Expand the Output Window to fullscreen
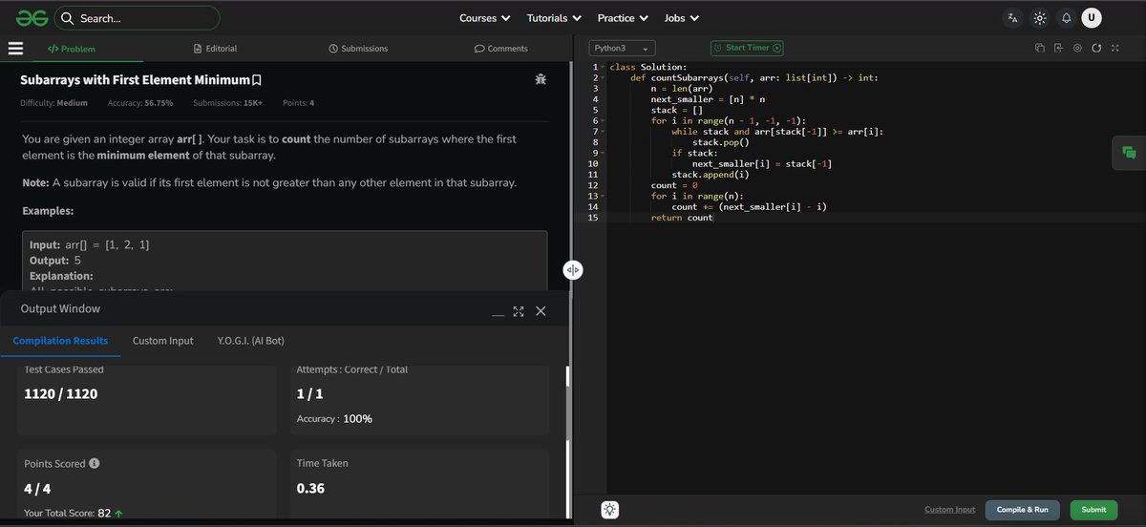1146x527 pixels. [x=519, y=311]
